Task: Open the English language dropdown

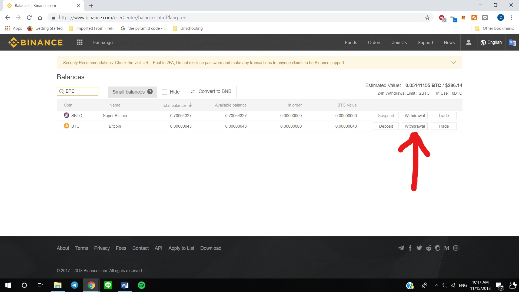Action: 491,42
